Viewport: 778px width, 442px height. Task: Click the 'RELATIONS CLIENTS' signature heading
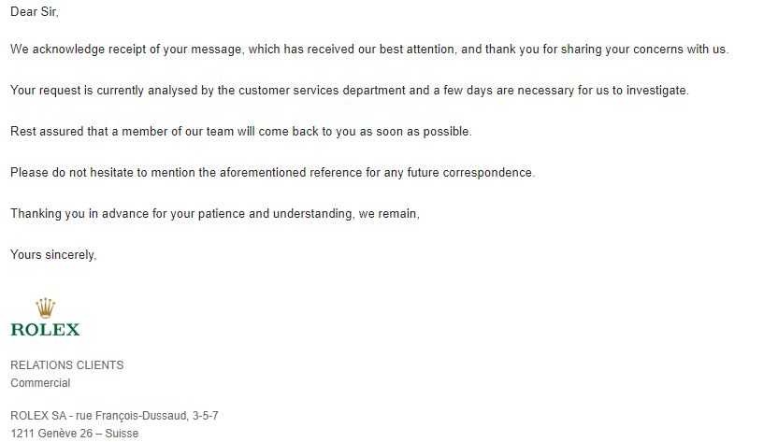pyautogui.click(x=67, y=365)
